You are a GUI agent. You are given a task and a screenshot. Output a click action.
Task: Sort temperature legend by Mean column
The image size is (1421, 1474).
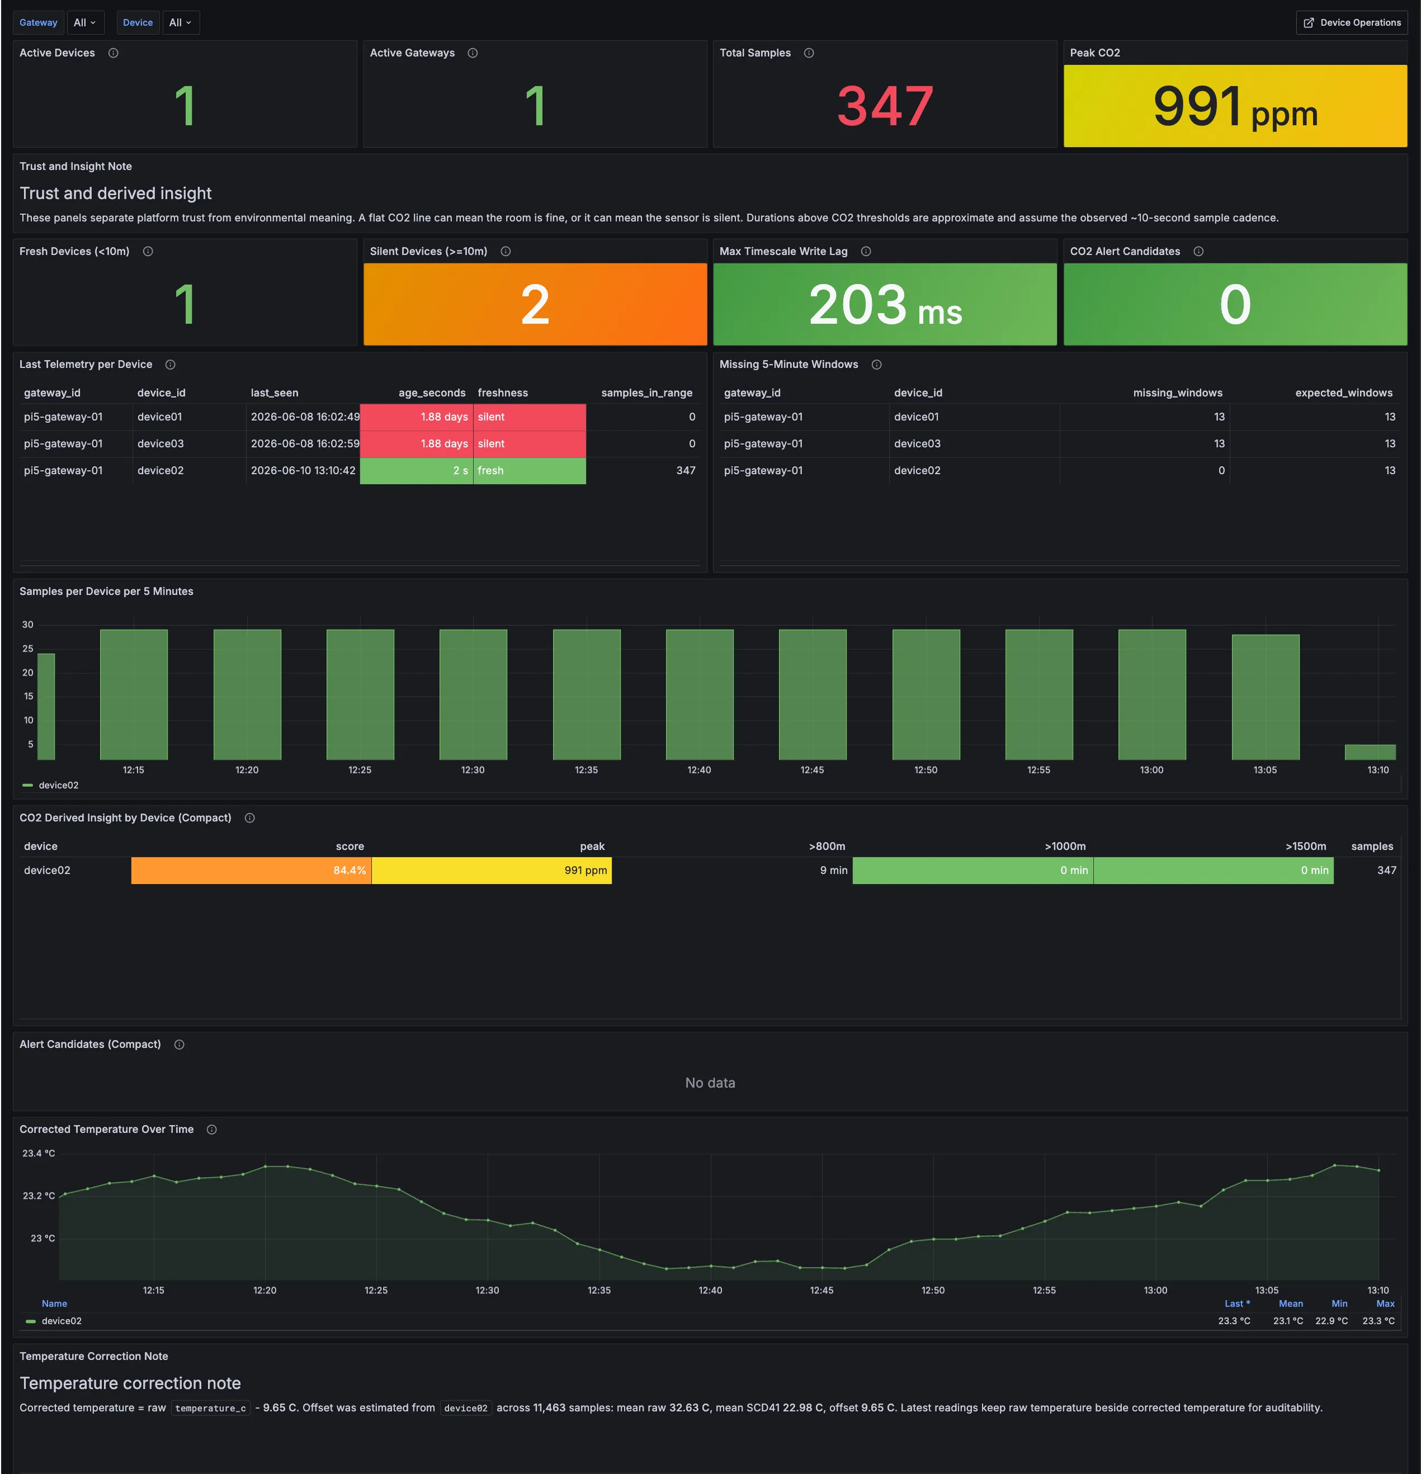(x=1290, y=1303)
